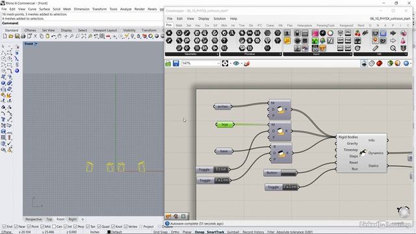Image resolution: width=416 pixels, height=234 pixels.
Task: Enable Cen osnap checkbox
Action: pyautogui.click(x=54, y=227)
